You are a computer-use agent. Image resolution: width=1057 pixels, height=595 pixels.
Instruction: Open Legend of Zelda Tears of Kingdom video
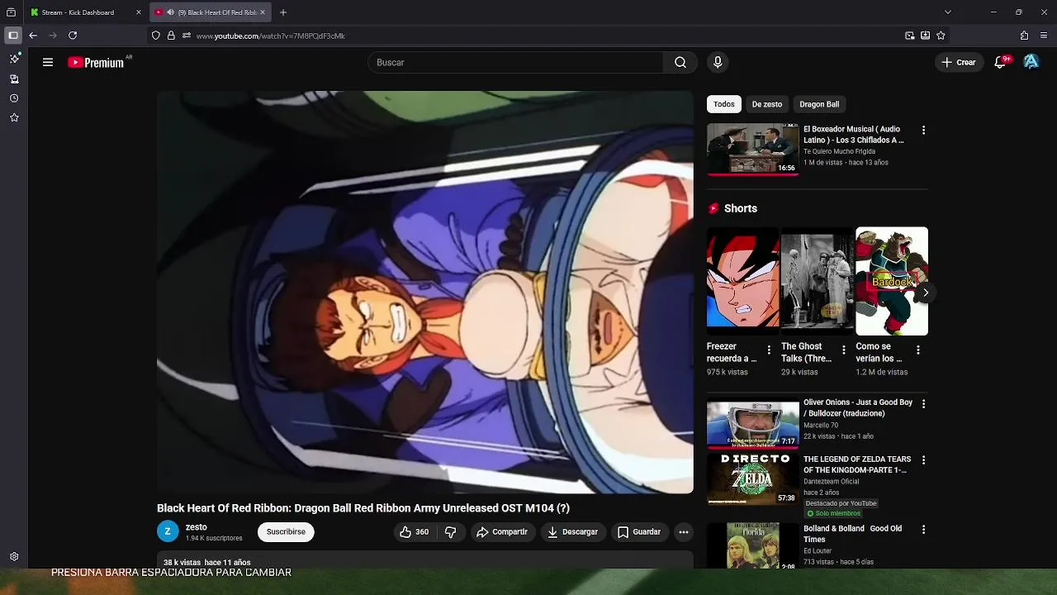coord(752,478)
